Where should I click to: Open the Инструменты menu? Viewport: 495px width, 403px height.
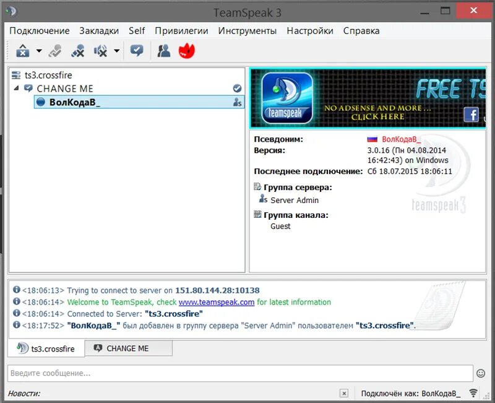click(x=247, y=30)
